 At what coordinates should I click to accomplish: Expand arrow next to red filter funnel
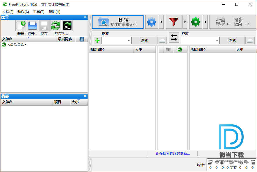pos(185,22)
